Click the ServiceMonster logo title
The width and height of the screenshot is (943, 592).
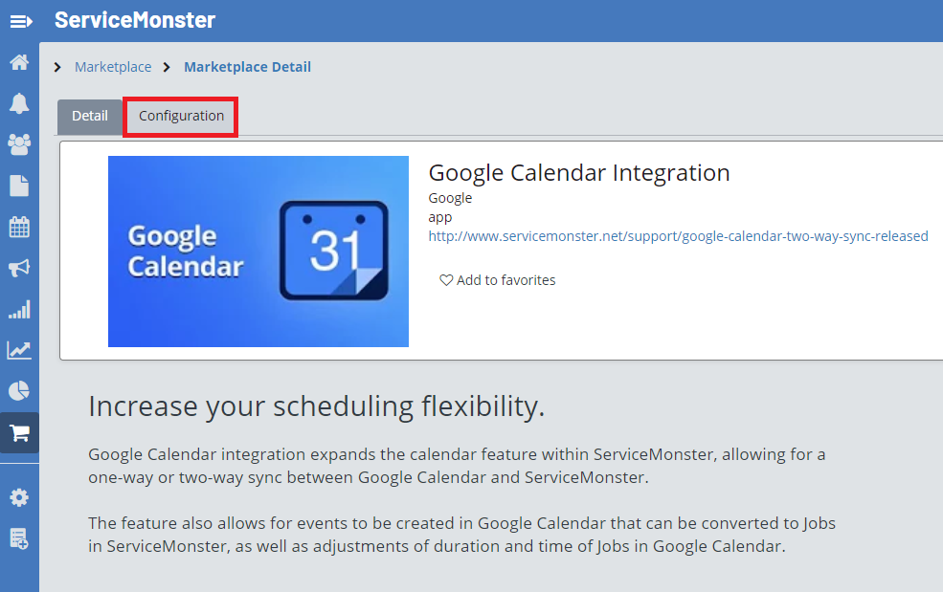click(135, 20)
